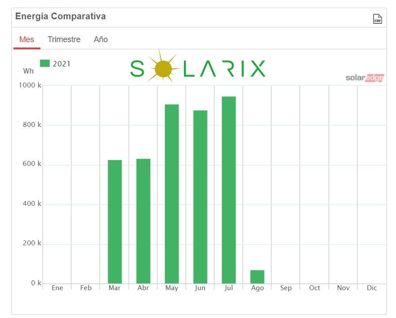Open the Trimestre tab
The height and width of the screenshot is (318, 396).
click(64, 39)
